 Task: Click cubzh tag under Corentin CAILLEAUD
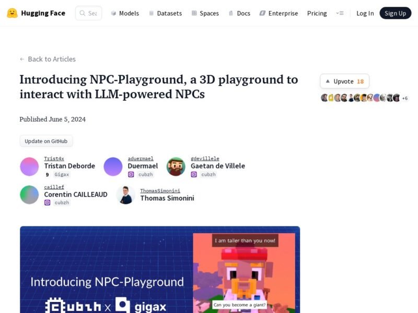(62, 203)
